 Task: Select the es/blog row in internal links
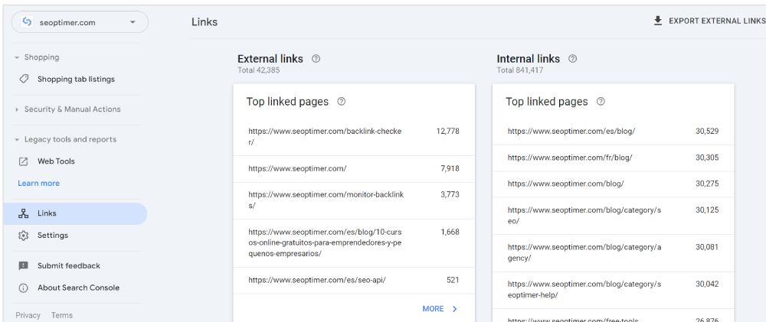click(x=613, y=132)
